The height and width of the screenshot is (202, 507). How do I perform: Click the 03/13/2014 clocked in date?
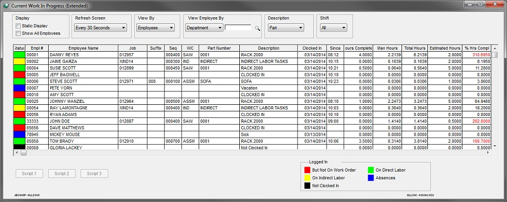pyautogui.click(x=312, y=134)
